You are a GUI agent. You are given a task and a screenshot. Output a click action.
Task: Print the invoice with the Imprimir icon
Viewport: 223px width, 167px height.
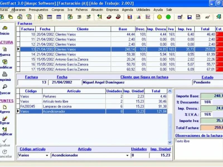click(5, 74)
